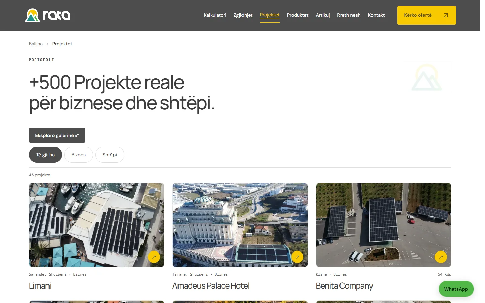Click the 'Tiranë, Shqipëri · Biznes' label
485x303 pixels.
200,274
